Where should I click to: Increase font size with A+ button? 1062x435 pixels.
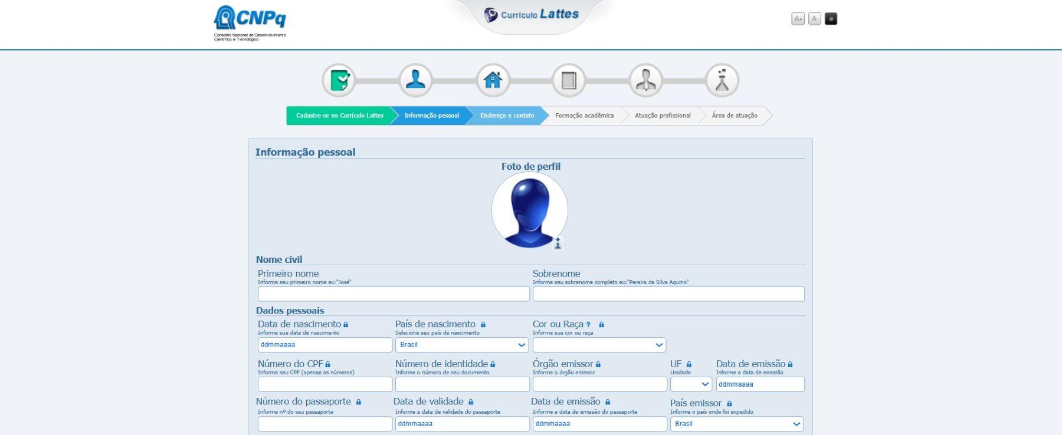pos(798,19)
